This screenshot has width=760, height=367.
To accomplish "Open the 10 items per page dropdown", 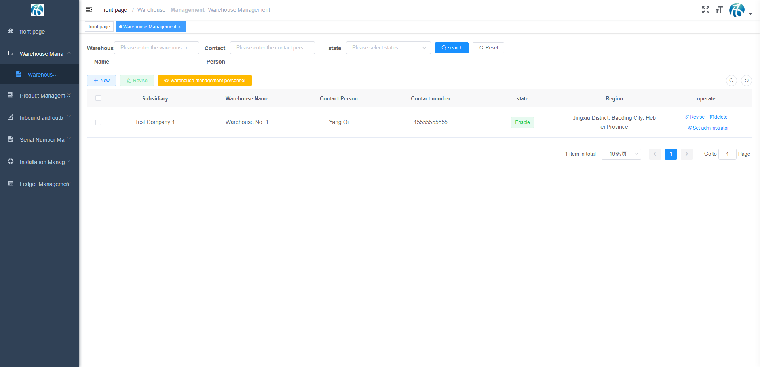I will (621, 154).
